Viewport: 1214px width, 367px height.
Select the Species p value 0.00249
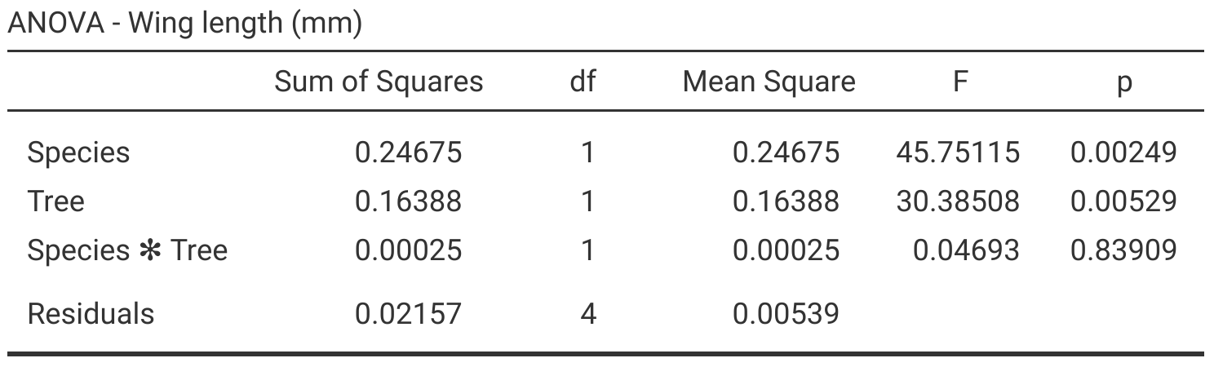click(1123, 153)
